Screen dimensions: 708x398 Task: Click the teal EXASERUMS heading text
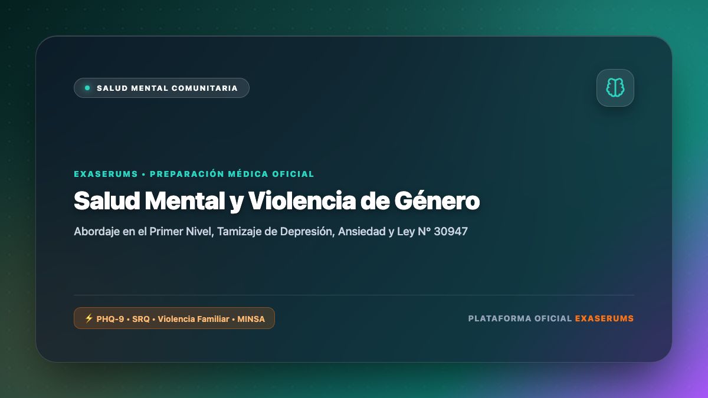pyautogui.click(x=106, y=174)
